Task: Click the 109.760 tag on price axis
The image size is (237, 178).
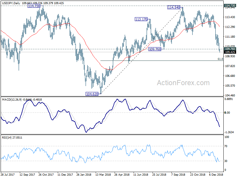Action: click(230, 49)
